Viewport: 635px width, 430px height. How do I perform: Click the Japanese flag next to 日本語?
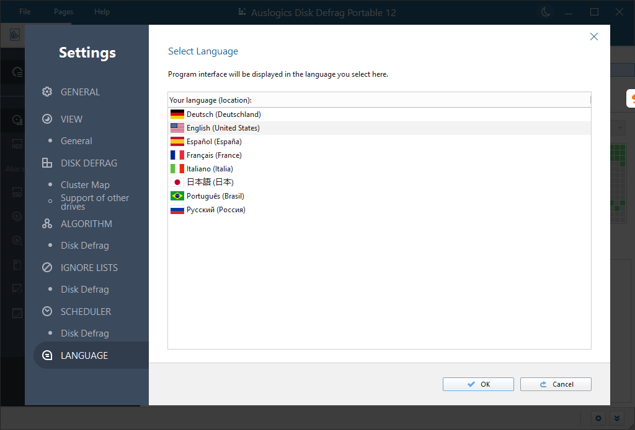176,182
